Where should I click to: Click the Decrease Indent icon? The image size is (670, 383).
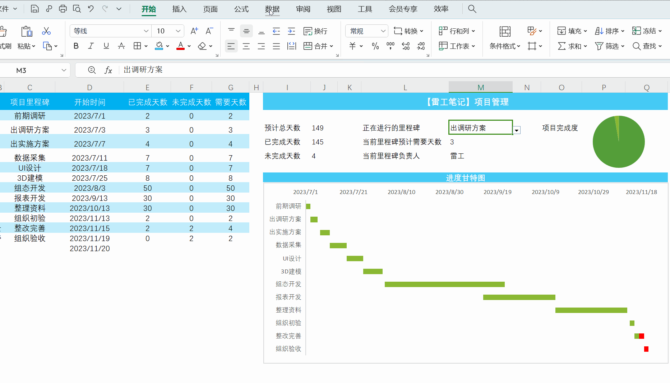click(276, 31)
